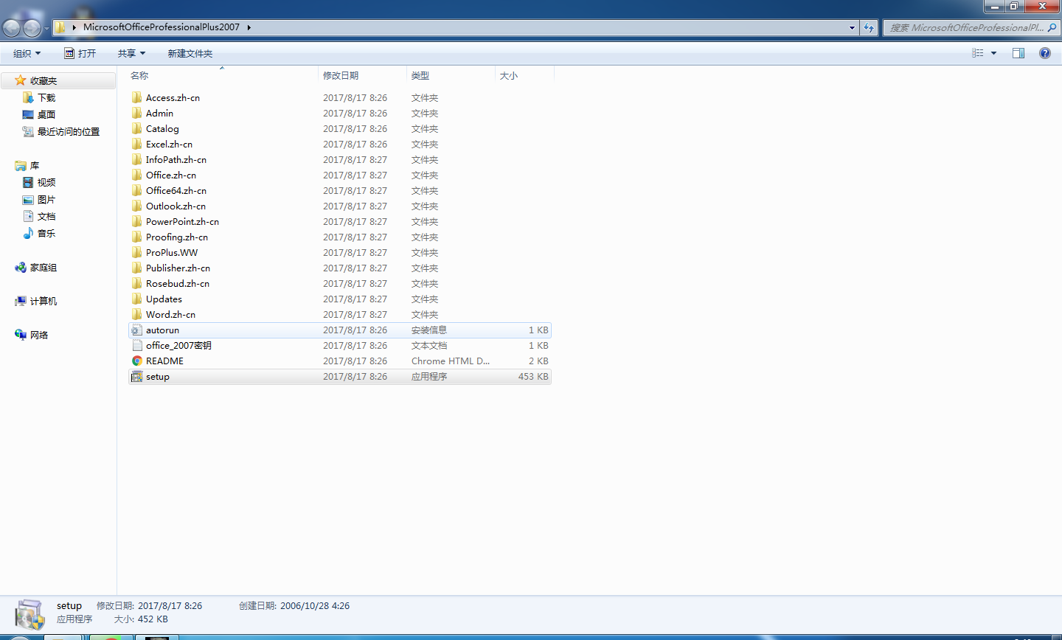1062x640 pixels.
Task: Click the Catalog folder icon
Action: click(137, 128)
